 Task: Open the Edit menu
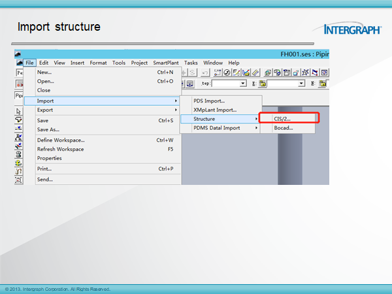44,63
